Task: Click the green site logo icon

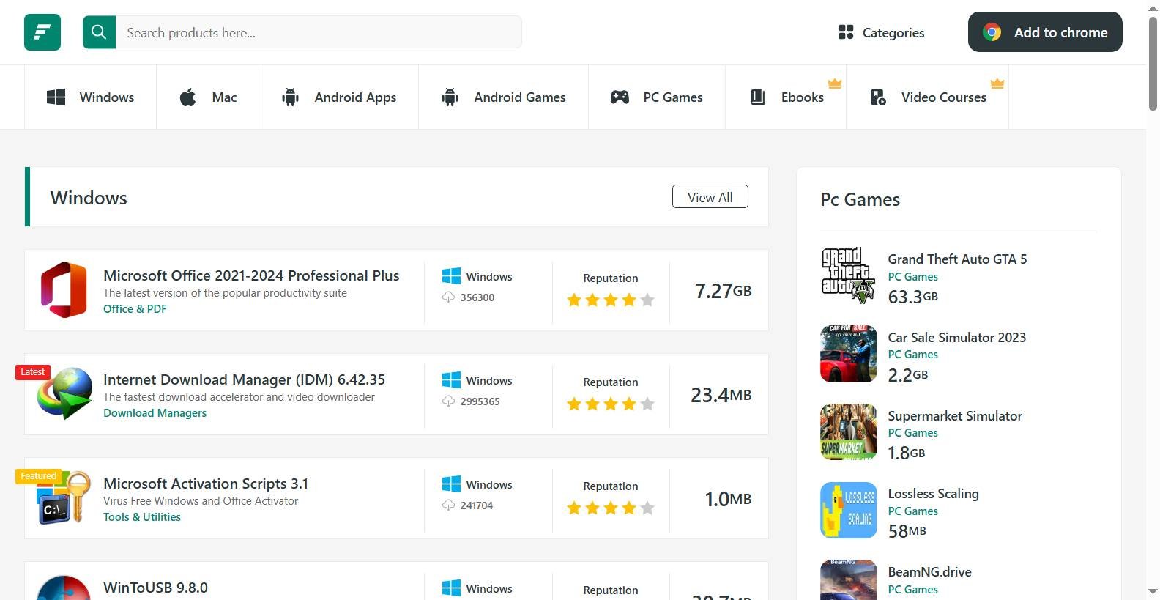Action: [x=42, y=32]
